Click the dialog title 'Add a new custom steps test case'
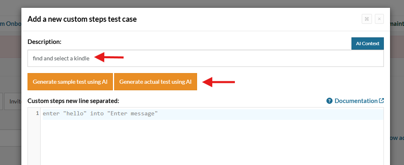Screen dimensions: 404x165 click(82, 19)
